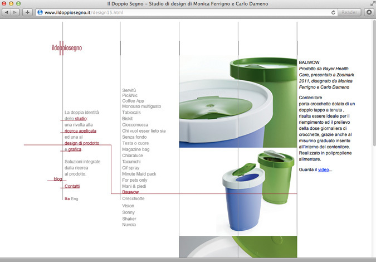Open the downloads button in toolbar
Screen dimensions: 376x262
(369, 12)
